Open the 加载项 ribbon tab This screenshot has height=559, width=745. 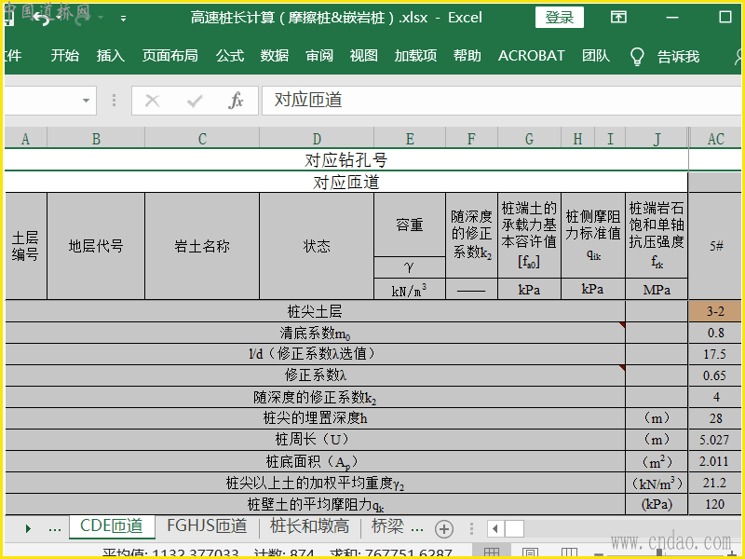tap(415, 56)
